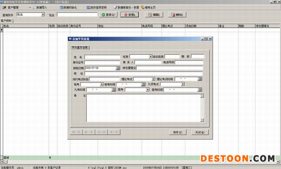Click the 数据导入 magnifier toolbar icon
This screenshot has width=281, height=169.
pos(34,7)
